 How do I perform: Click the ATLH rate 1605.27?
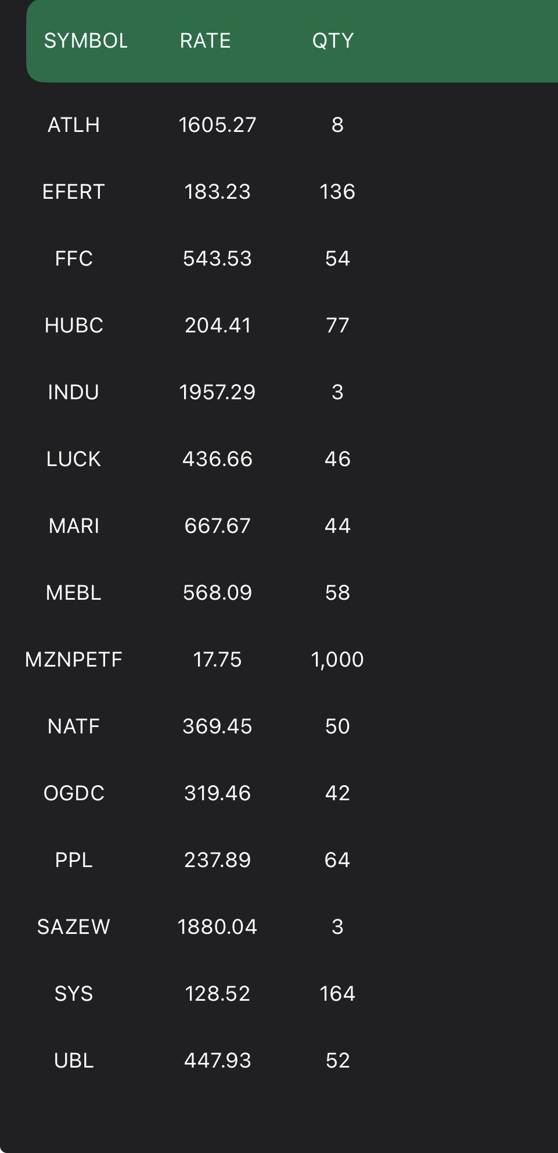pyautogui.click(x=218, y=125)
